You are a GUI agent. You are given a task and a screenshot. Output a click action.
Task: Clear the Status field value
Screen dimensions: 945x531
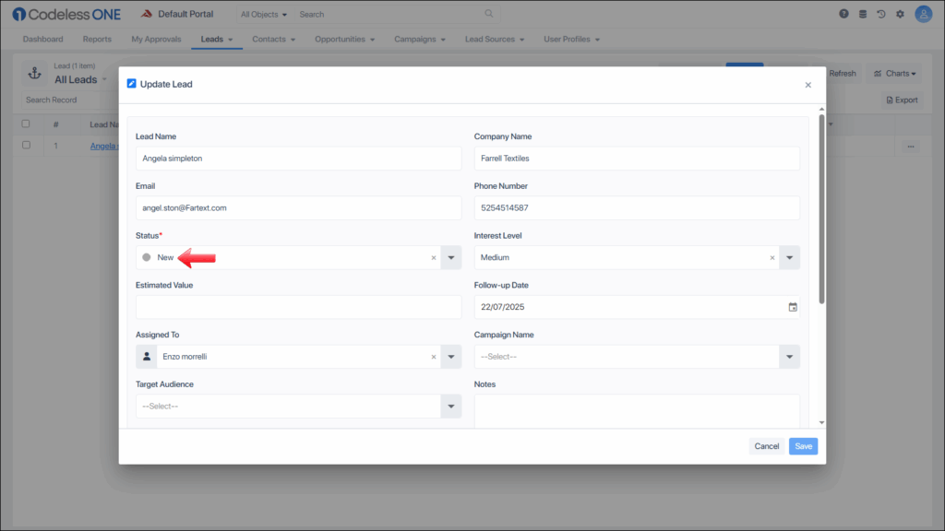pos(434,258)
